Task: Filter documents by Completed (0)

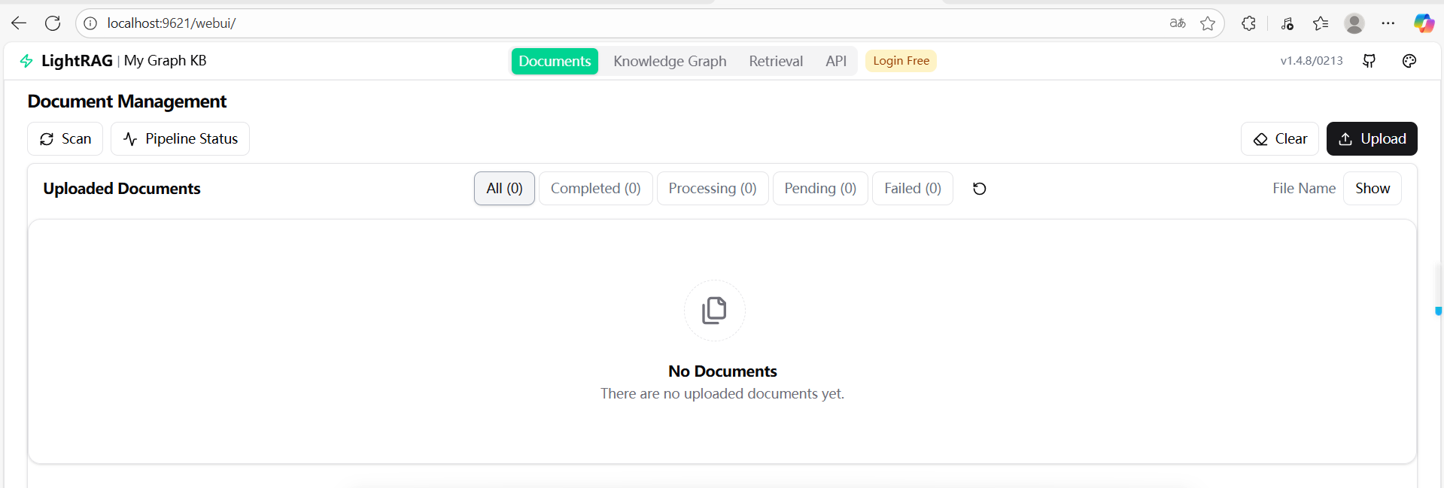Action: pos(595,188)
